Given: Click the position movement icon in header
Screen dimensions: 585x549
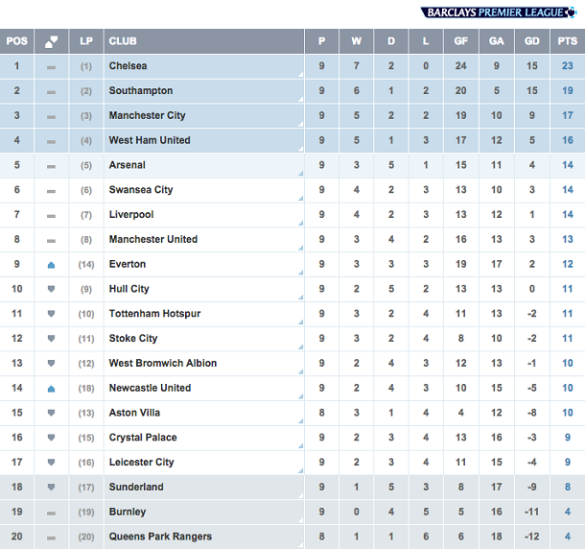Looking at the screenshot, I should click(x=51, y=41).
